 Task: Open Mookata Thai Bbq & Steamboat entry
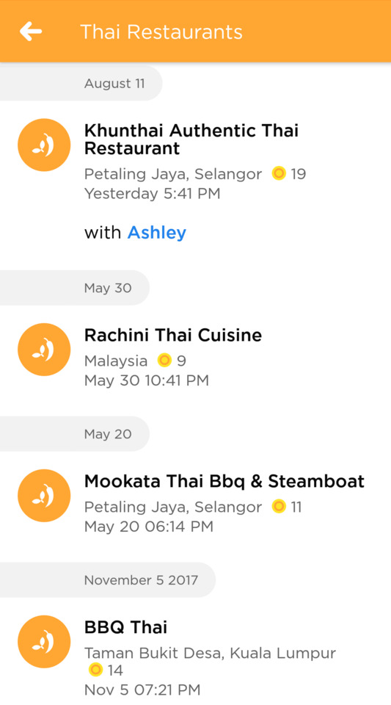[x=224, y=481]
